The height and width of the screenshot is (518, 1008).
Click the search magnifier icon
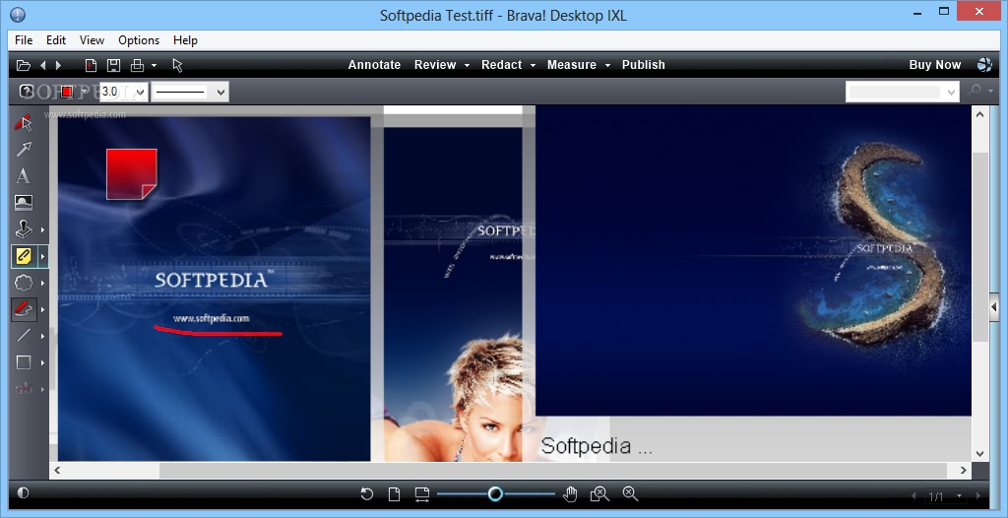tap(976, 91)
